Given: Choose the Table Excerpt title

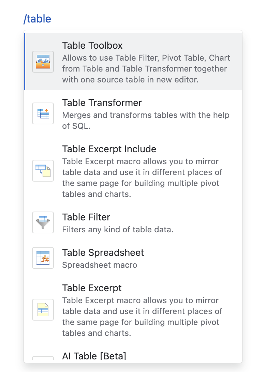Looking at the screenshot, I should coord(92,288).
